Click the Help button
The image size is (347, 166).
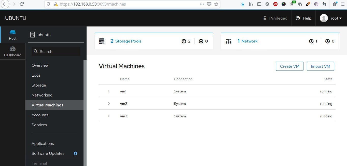pos(303,18)
